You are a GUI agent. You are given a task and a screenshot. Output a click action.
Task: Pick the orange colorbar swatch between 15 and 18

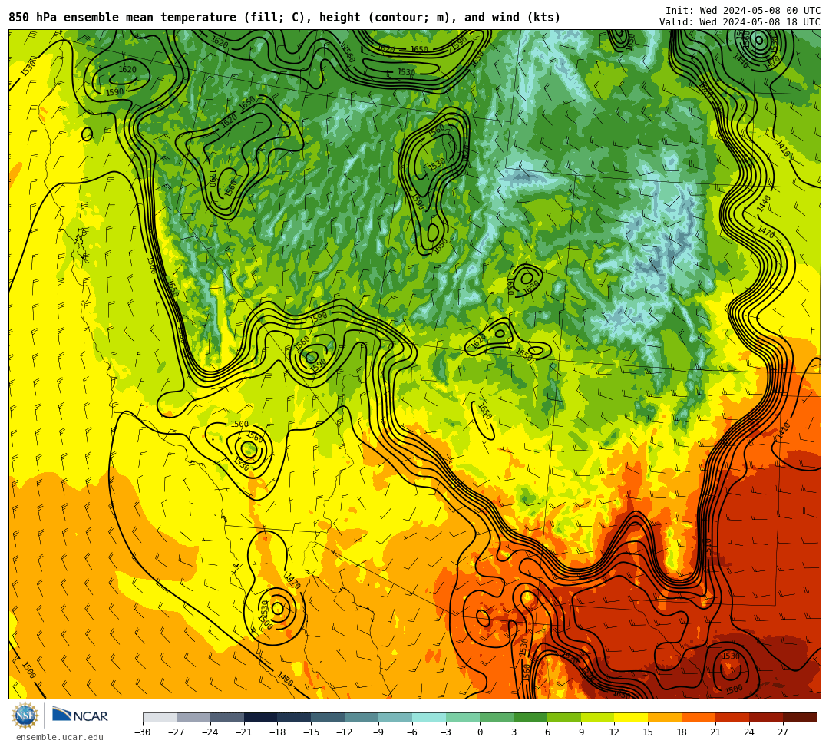[665, 717]
